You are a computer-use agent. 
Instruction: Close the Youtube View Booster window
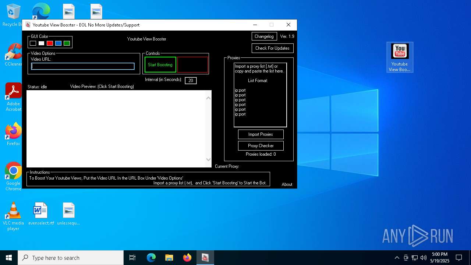(288, 25)
